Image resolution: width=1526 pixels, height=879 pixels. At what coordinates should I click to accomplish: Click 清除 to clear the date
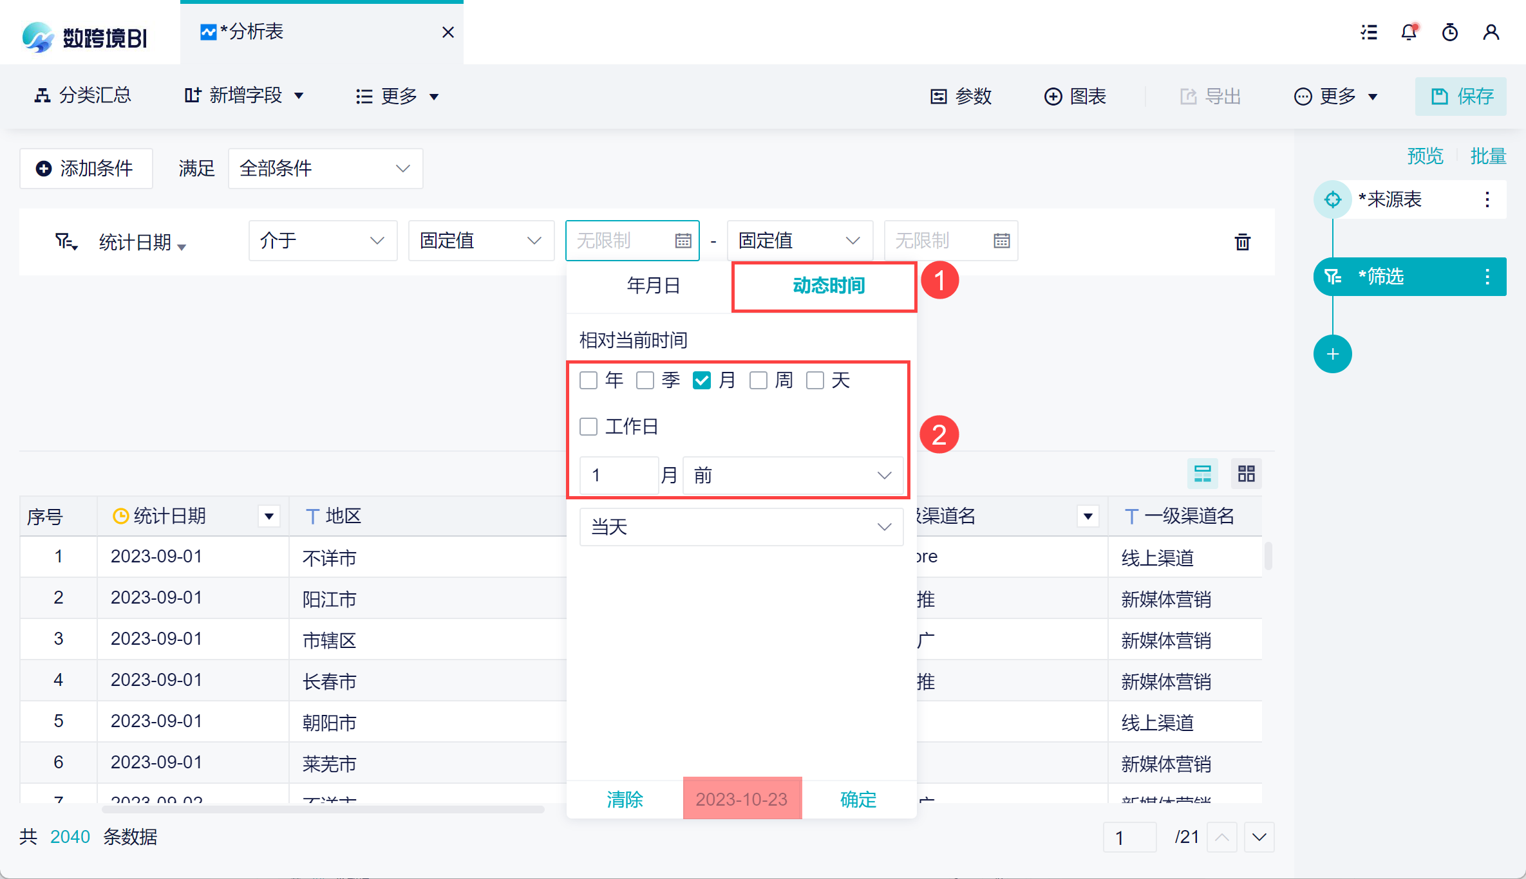click(x=625, y=799)
